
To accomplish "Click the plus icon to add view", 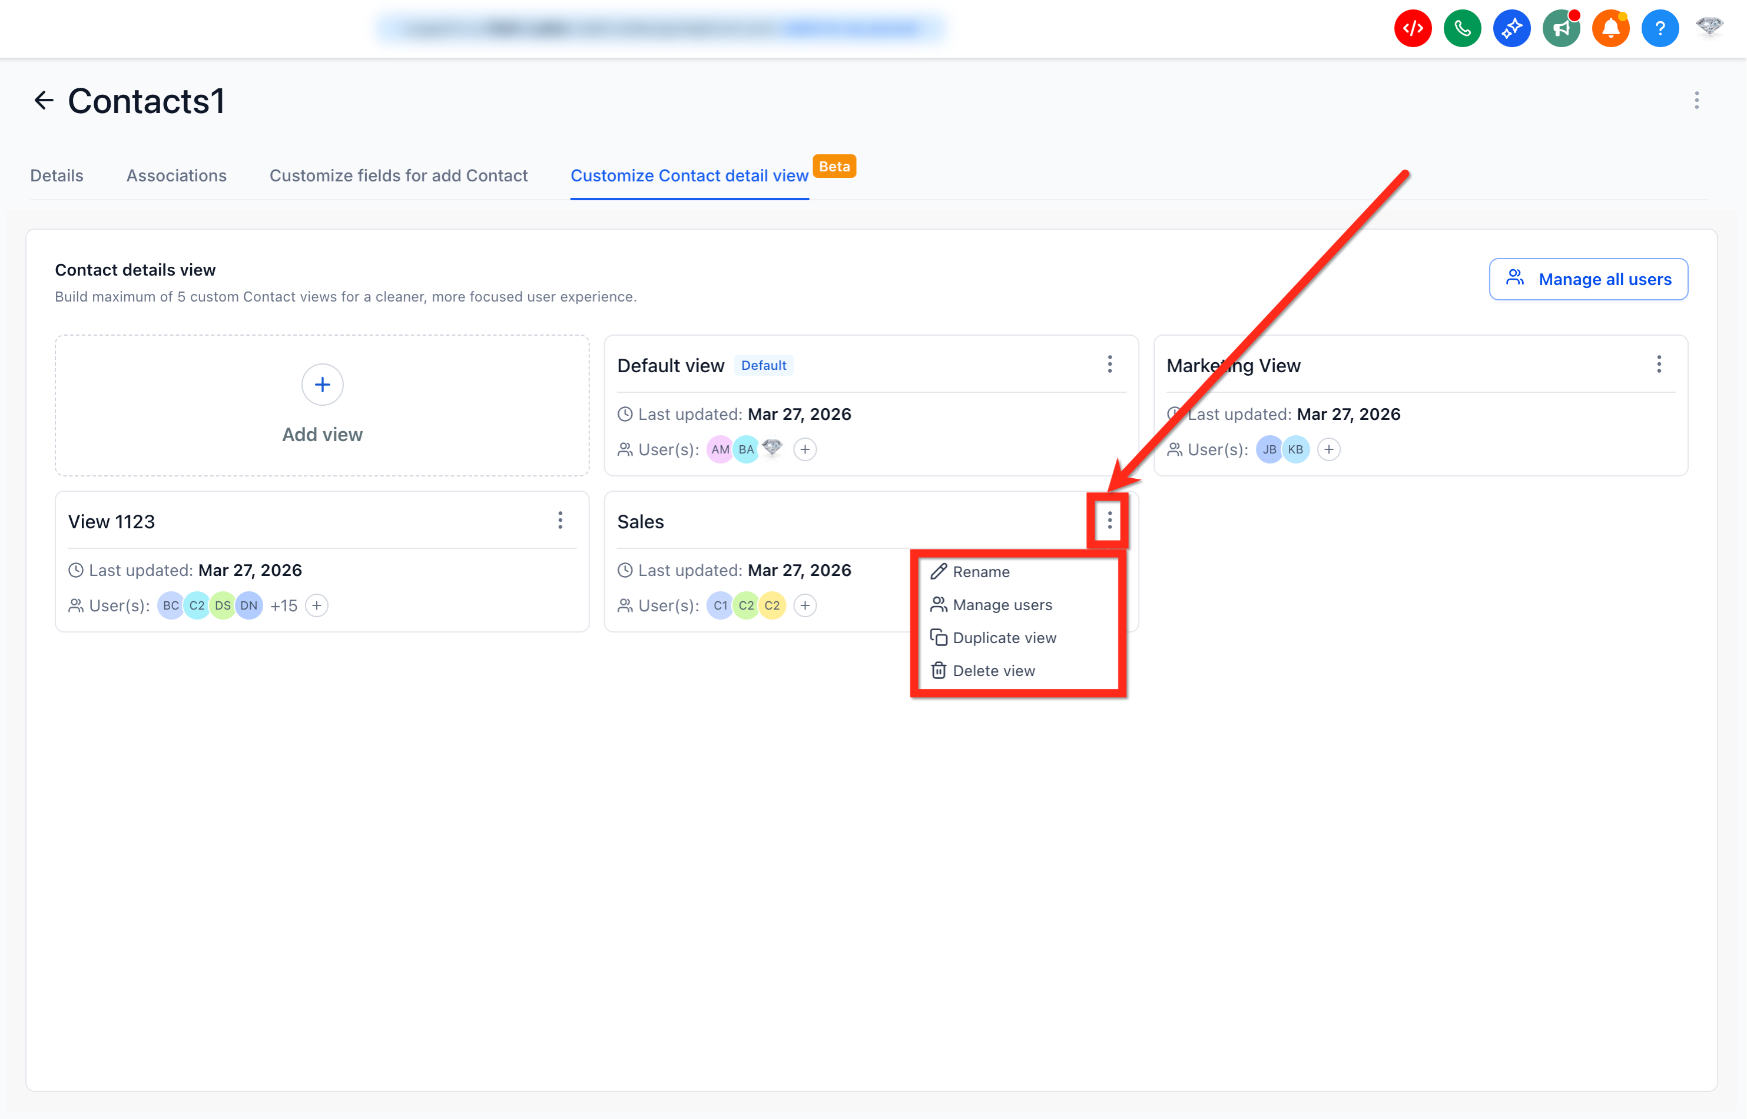I will pyautogui.click(x=323, y=385).
